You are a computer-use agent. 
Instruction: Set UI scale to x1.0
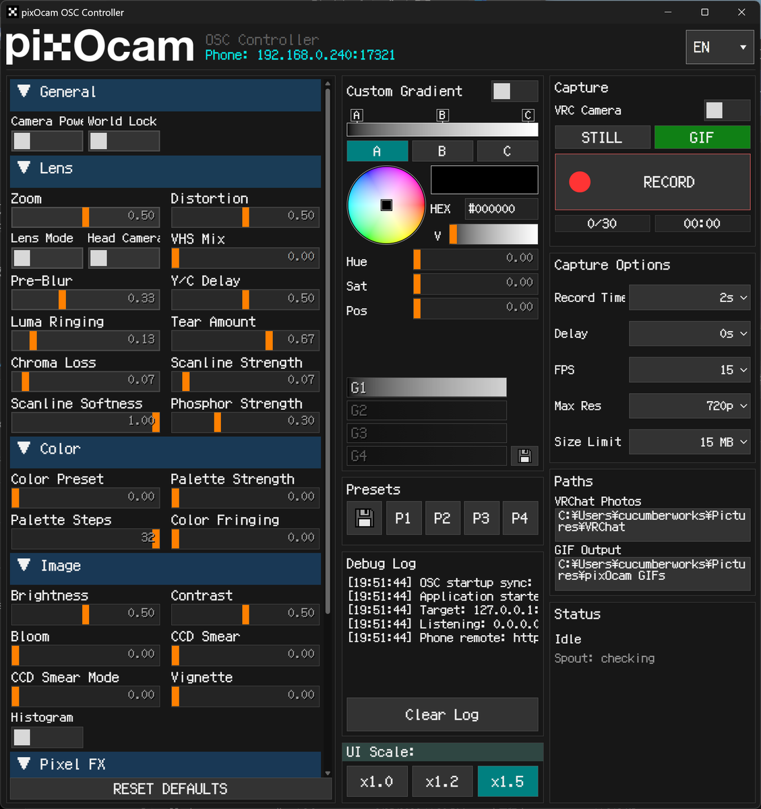tap(377, 782)
